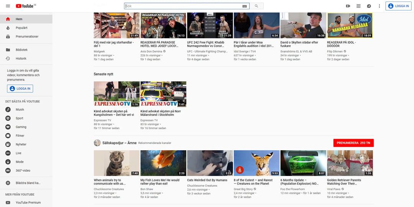Open Expressen TV channel under Kungsholmen video
The image size is (414, 207).
coord(102,120)
